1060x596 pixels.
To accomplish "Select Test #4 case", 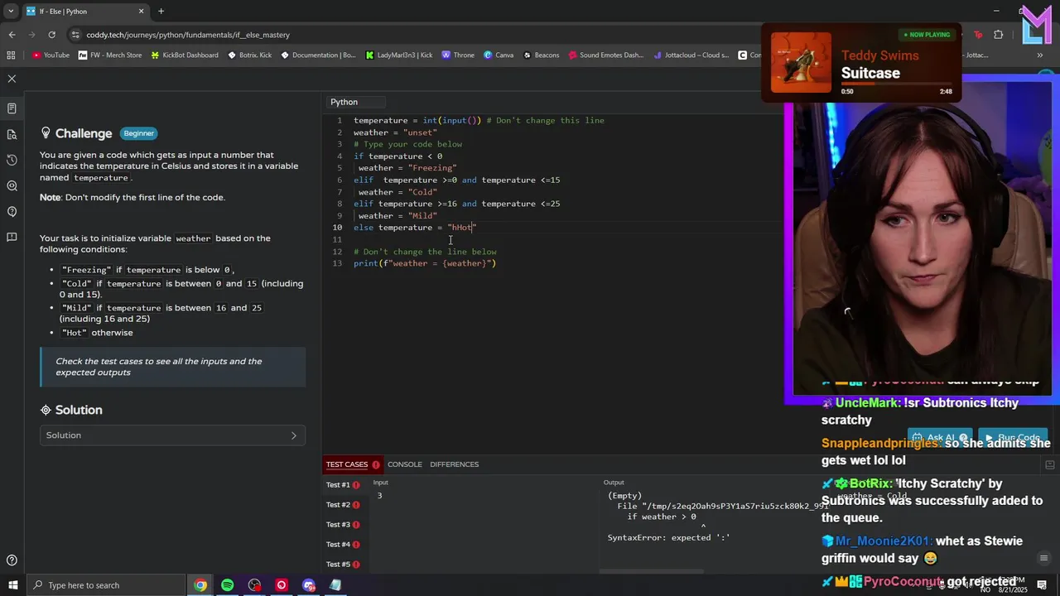I will pos(343,545).
